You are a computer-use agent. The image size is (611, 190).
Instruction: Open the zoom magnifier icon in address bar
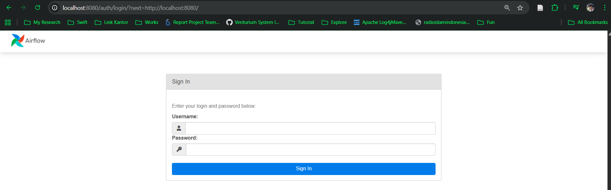[x=507, y=8]
